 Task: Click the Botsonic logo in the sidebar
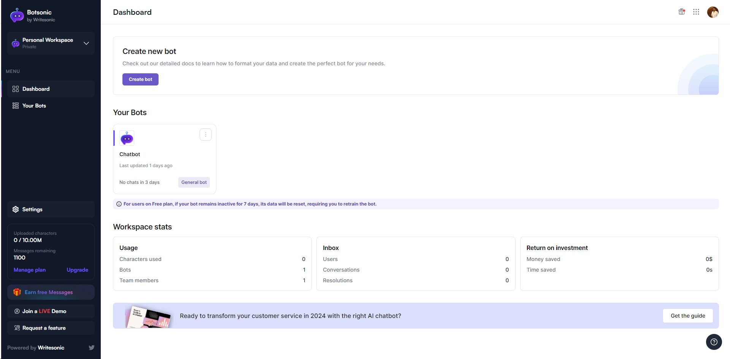[x=16, y=15]
